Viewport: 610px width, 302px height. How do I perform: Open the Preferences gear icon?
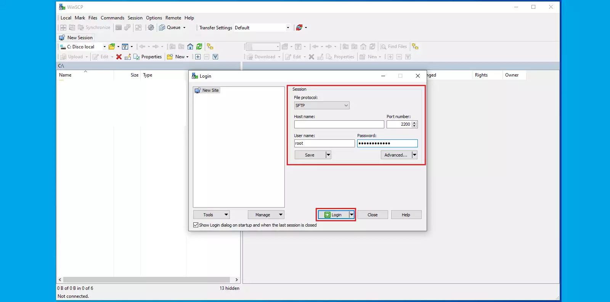click(151, 27)
